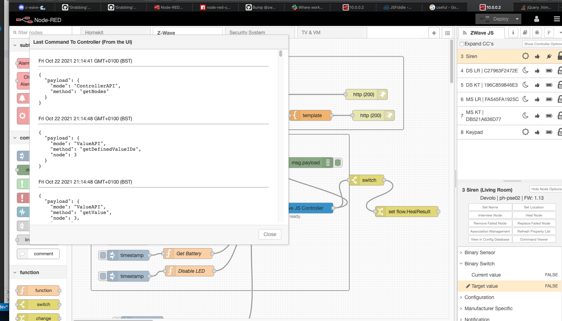562x321 pixels.
Task: Toggle the msg.payload debug node button
Action: pyautogui.click(x=338, y=163)
